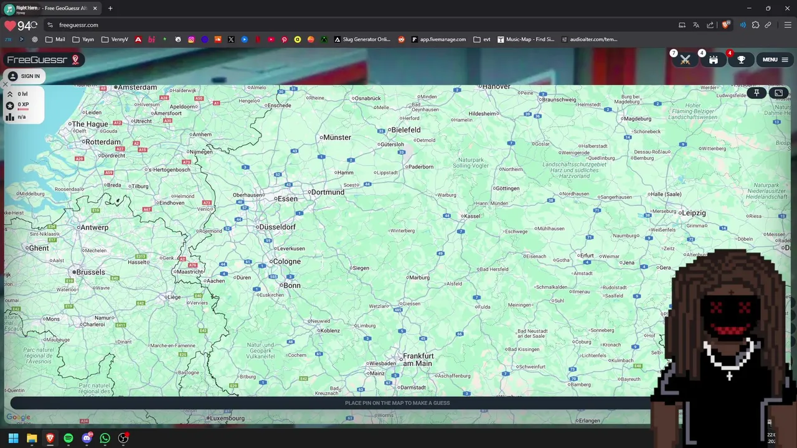Open File Explorer from the taskbar
The image size is (797, 448).
coord(32,438)
